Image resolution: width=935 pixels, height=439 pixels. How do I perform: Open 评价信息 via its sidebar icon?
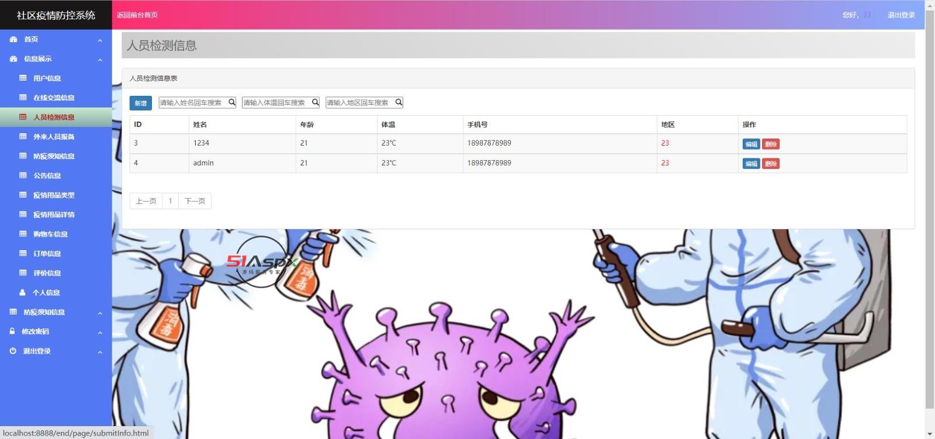(23, 273)
